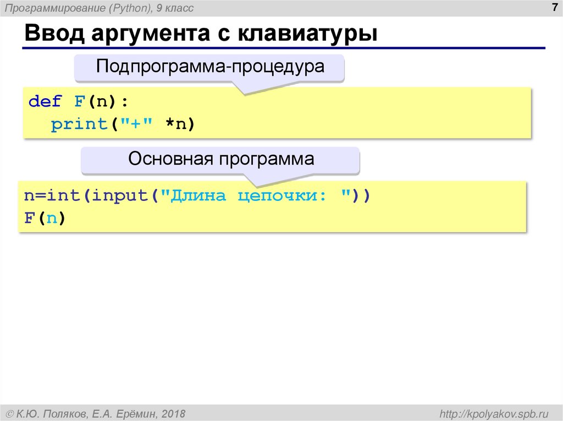This screenshot has width=563, height=421.
Task: Click the print("+" *n) statement
Action: tap(121, 124)
